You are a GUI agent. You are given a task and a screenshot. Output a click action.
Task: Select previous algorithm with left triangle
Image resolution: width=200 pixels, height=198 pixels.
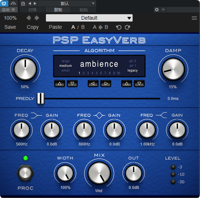point(93,84)
